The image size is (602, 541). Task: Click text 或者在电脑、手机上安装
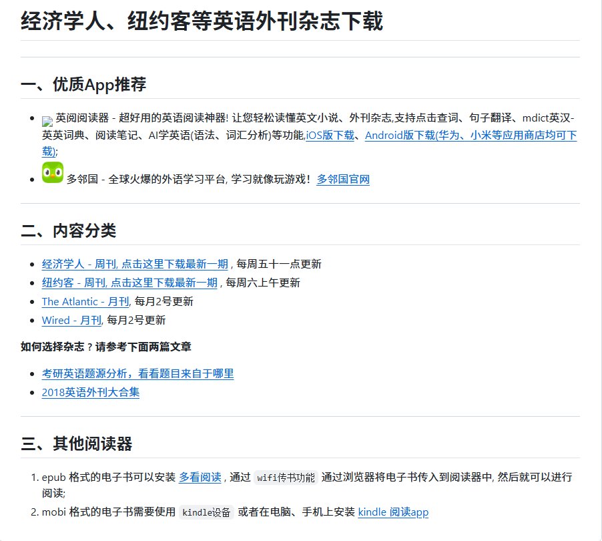click(296, 512)
